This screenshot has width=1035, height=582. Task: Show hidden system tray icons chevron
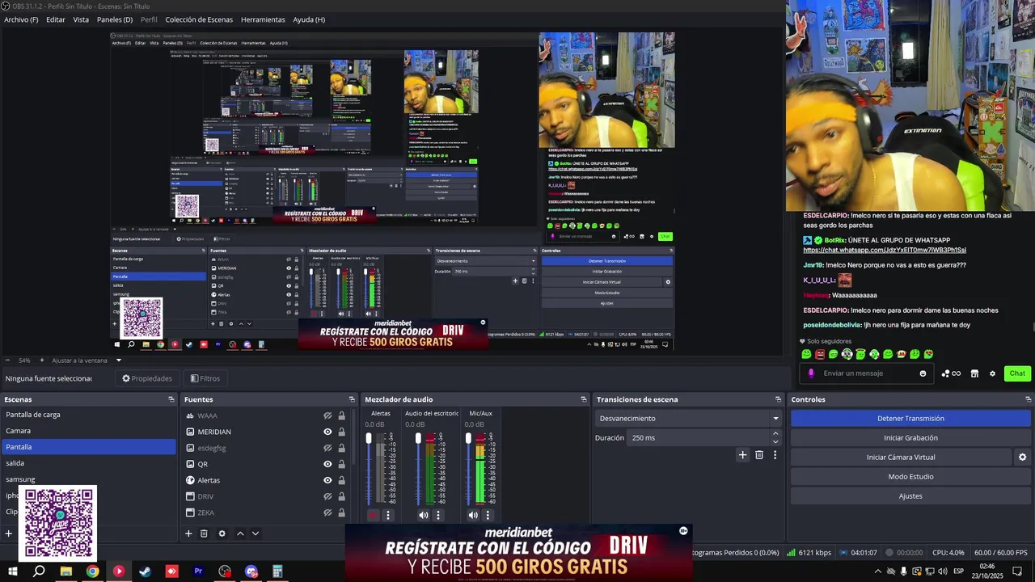(878, 571)
